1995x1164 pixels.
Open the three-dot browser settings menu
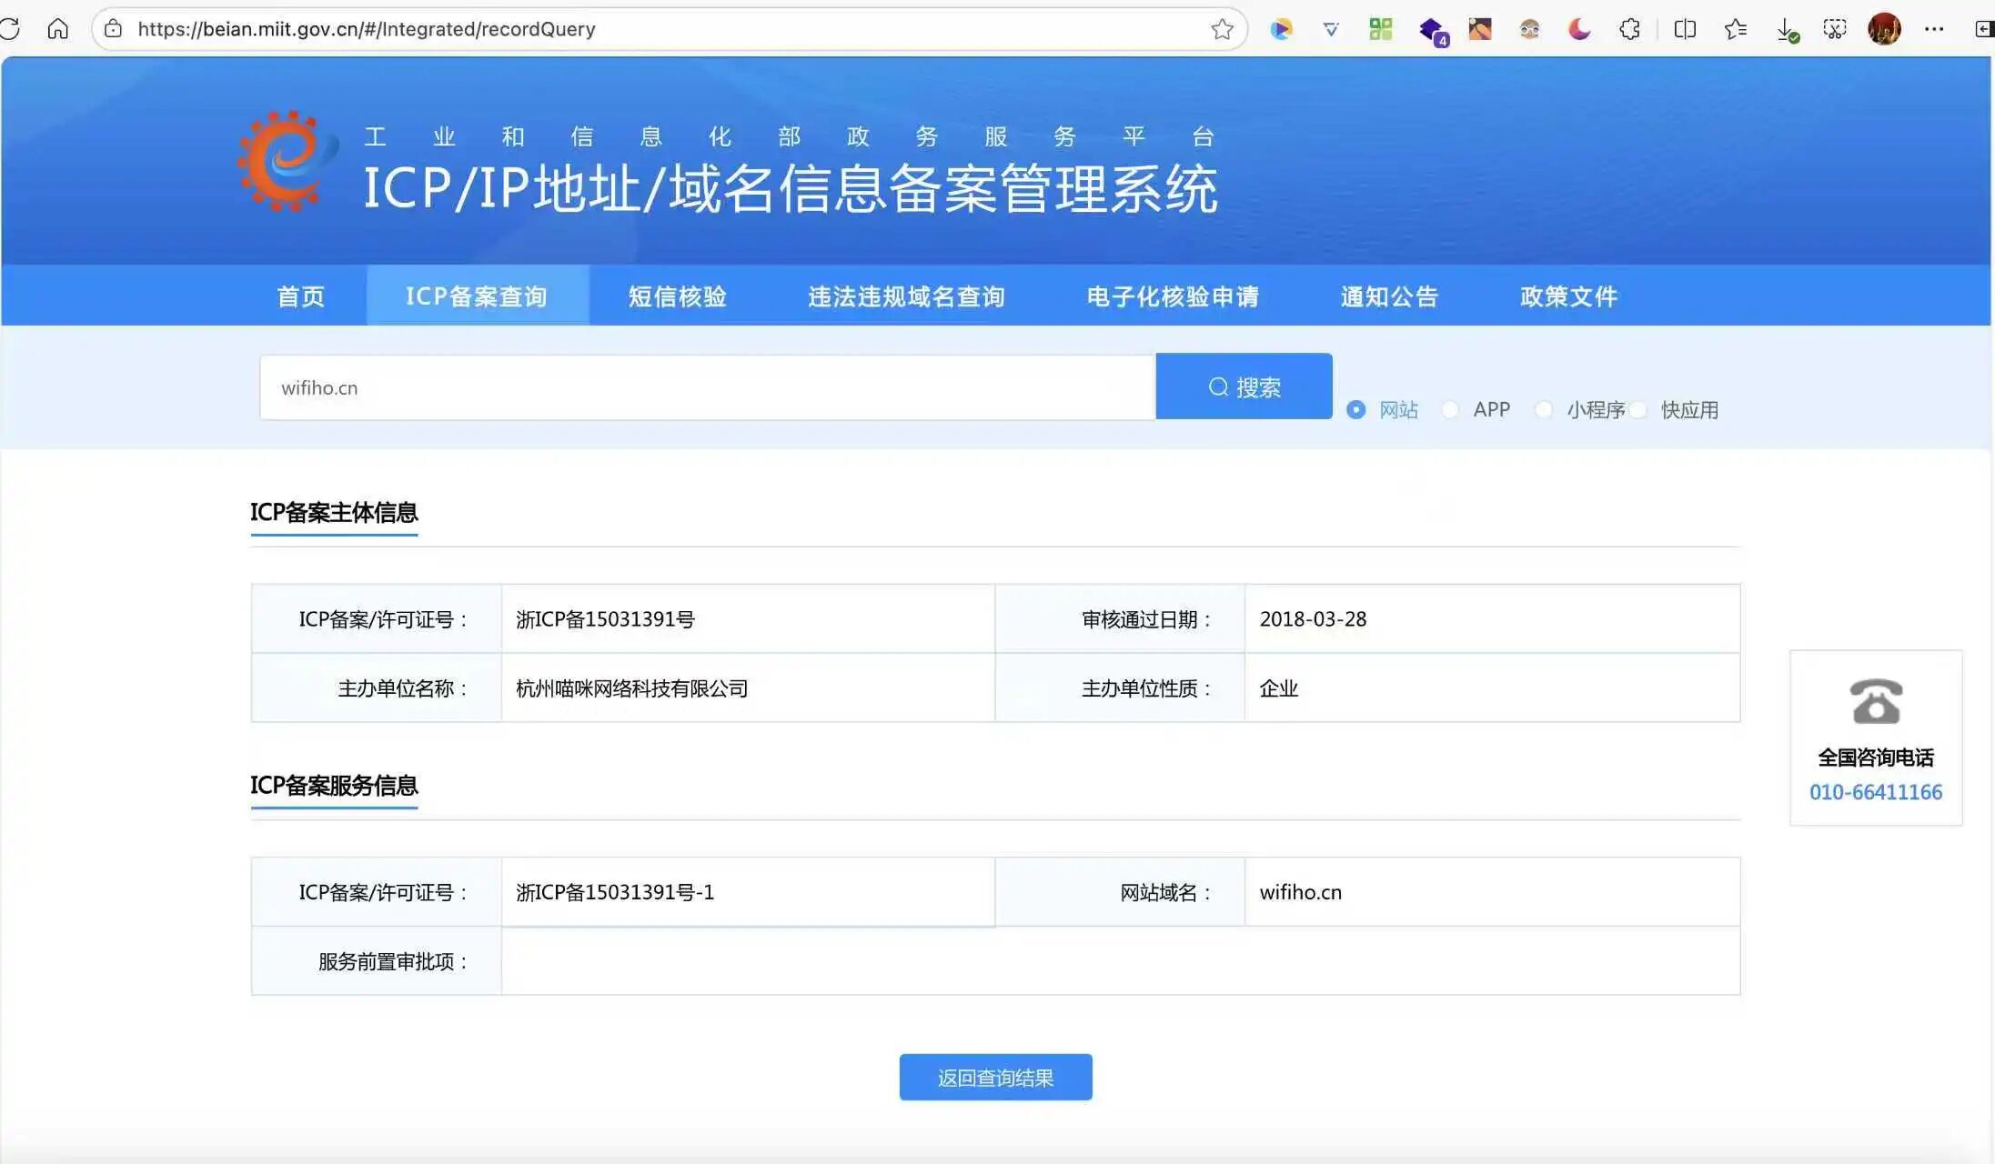1934,29
